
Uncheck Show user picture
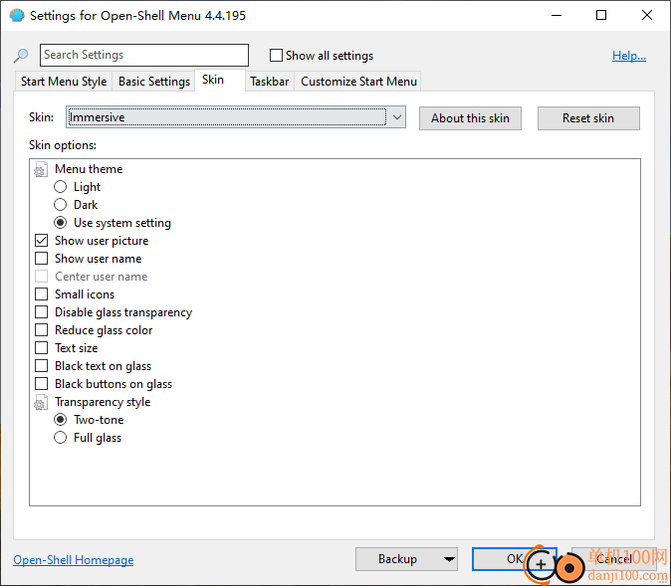pos(42,241)
